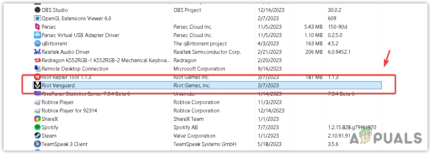
Task: Select the Spotify icon
Action: (38, 127)
